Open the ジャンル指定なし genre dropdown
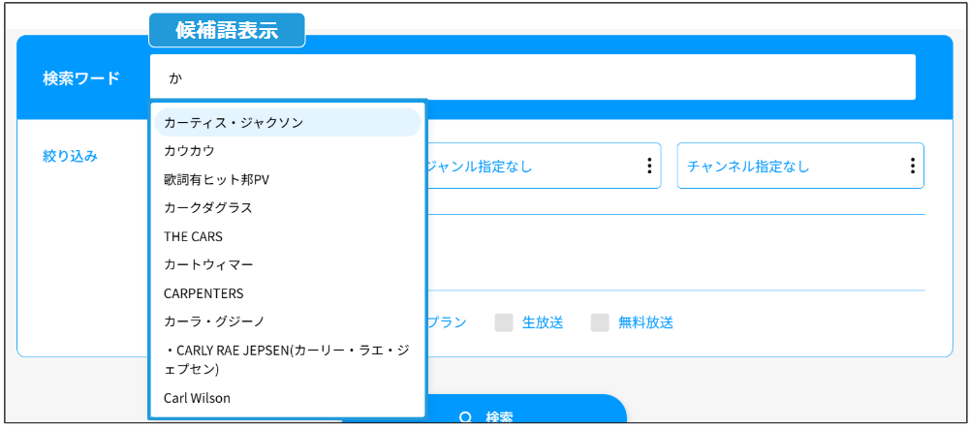The image size is (969, 427). [x=543, y=166]
